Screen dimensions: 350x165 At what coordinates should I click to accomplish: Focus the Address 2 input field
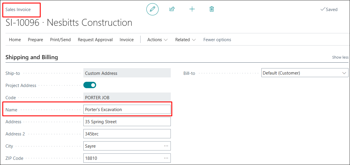click(x=127, y=134)
